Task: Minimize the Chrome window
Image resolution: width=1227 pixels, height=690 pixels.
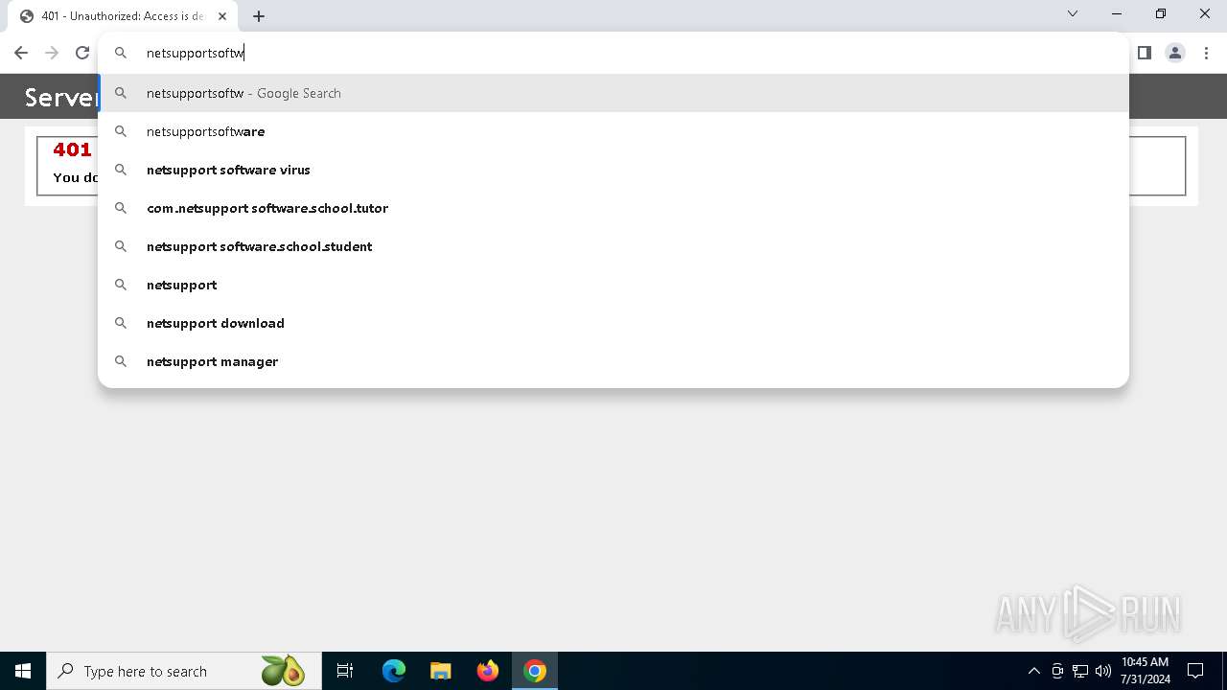Action: (1117, 13)
